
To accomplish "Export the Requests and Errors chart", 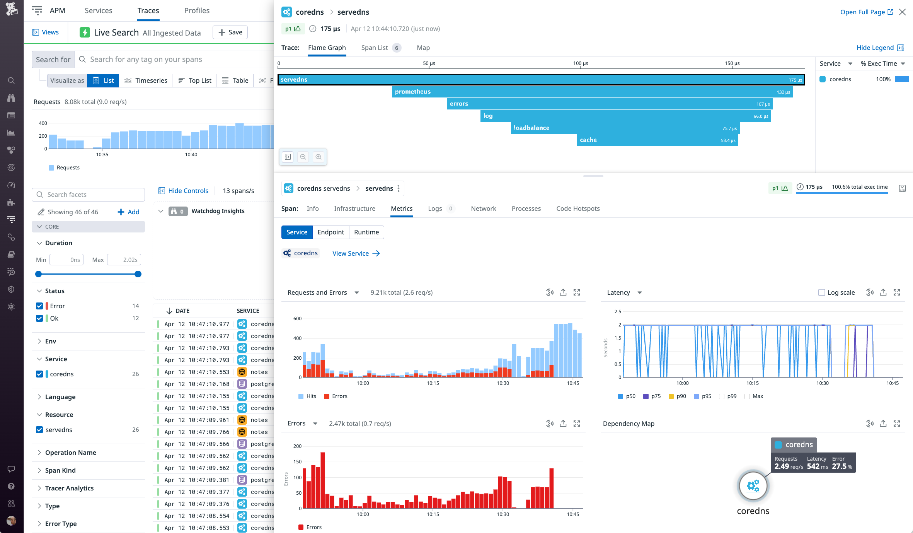I will pos(563,292).
